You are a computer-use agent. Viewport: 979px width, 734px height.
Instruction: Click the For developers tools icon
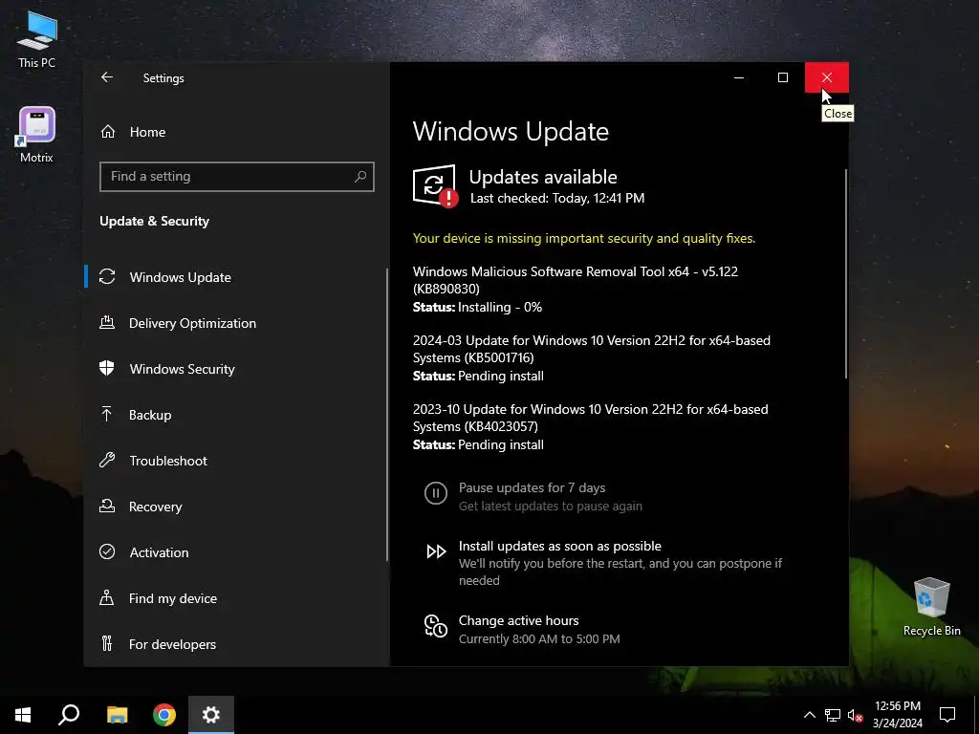click(107, 643)
